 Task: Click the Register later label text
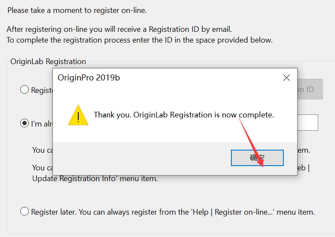coord(173,212)
